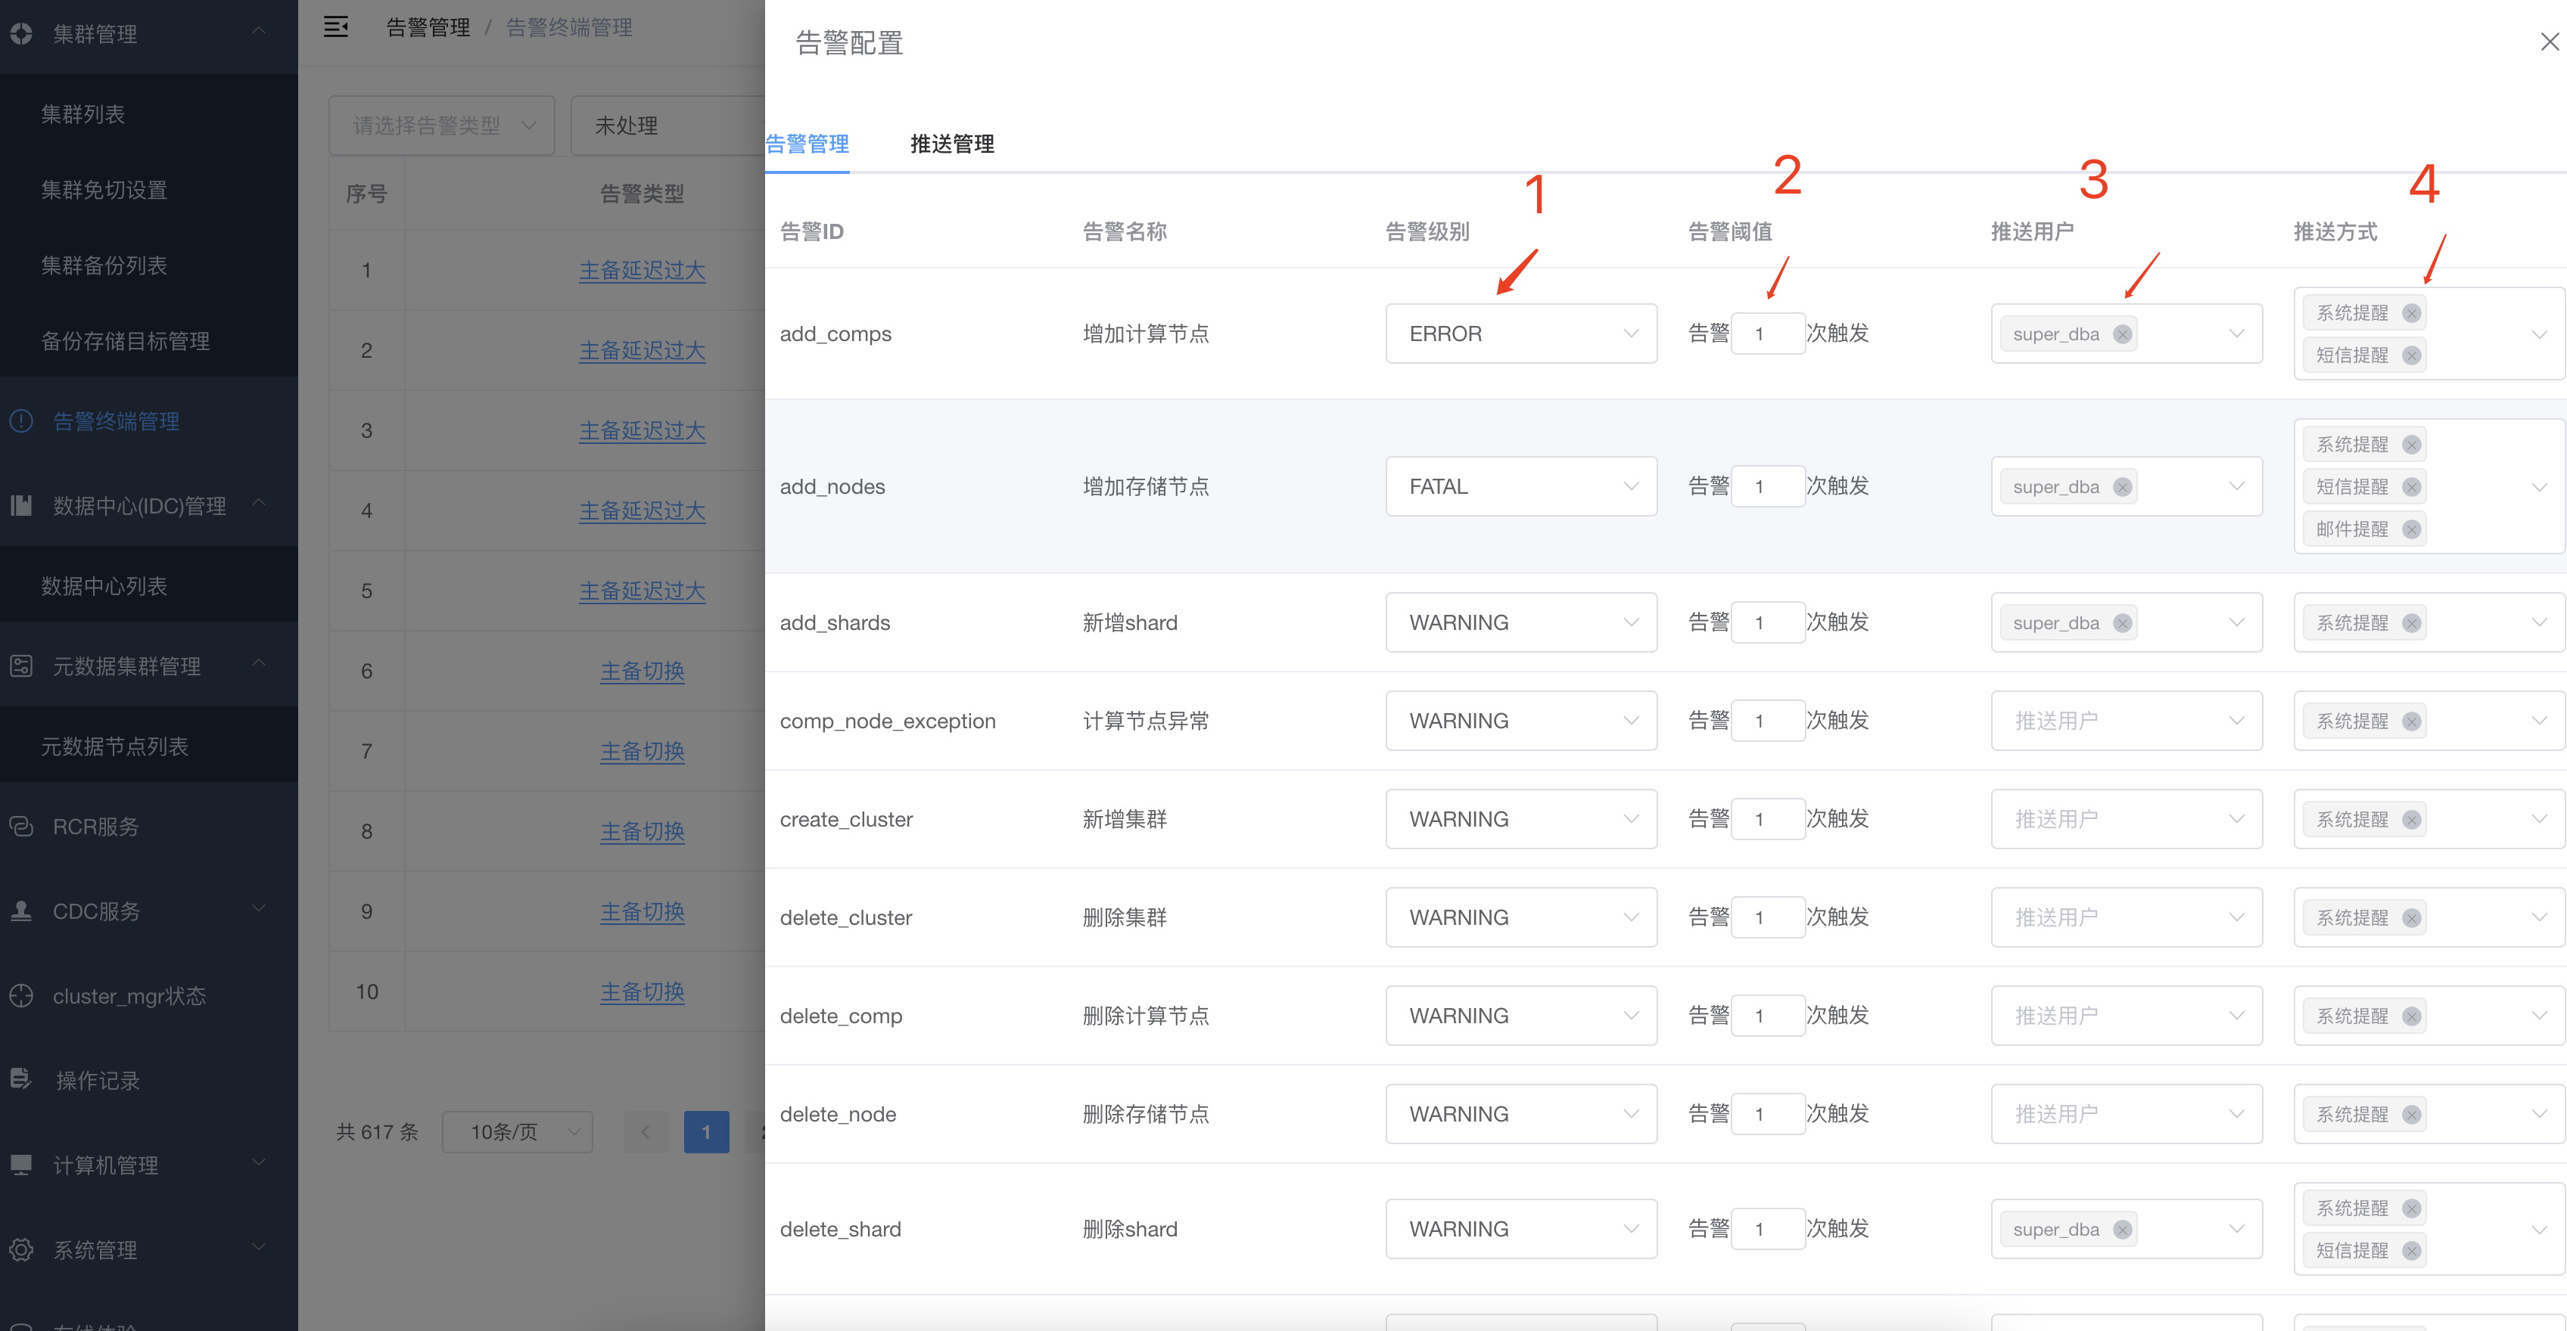The height and width of the screenshot is (1331, 2567).
Task: Select 告警管理 tab
Action: (x=807, y=144)
